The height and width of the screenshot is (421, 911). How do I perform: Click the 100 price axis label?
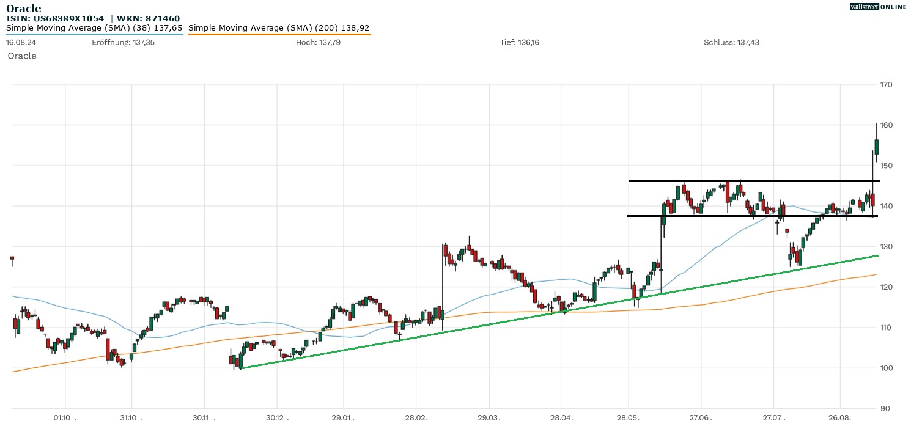(887, 368)
